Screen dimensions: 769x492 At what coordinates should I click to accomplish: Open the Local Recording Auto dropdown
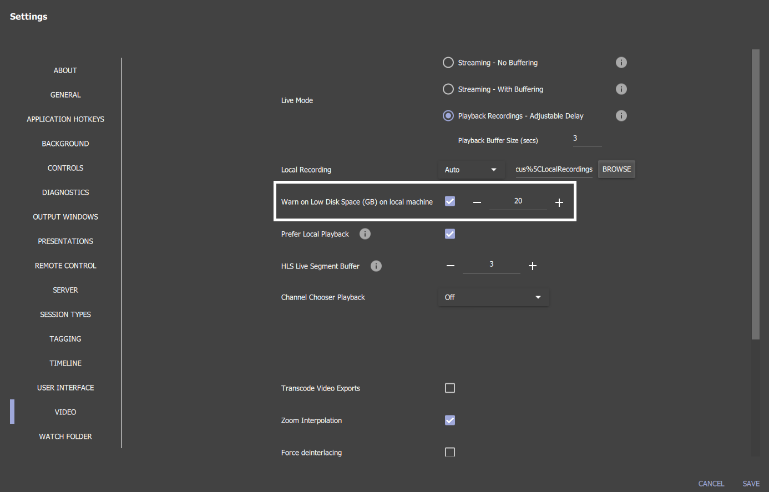[x=472, y=170]
